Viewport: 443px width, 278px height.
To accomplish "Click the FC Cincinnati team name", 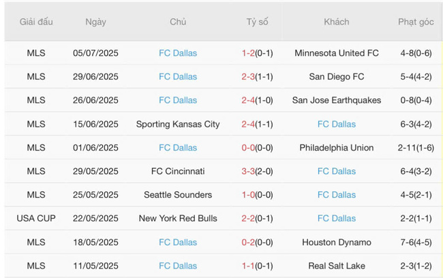I will pyautogui.click(x=178, y=171).
